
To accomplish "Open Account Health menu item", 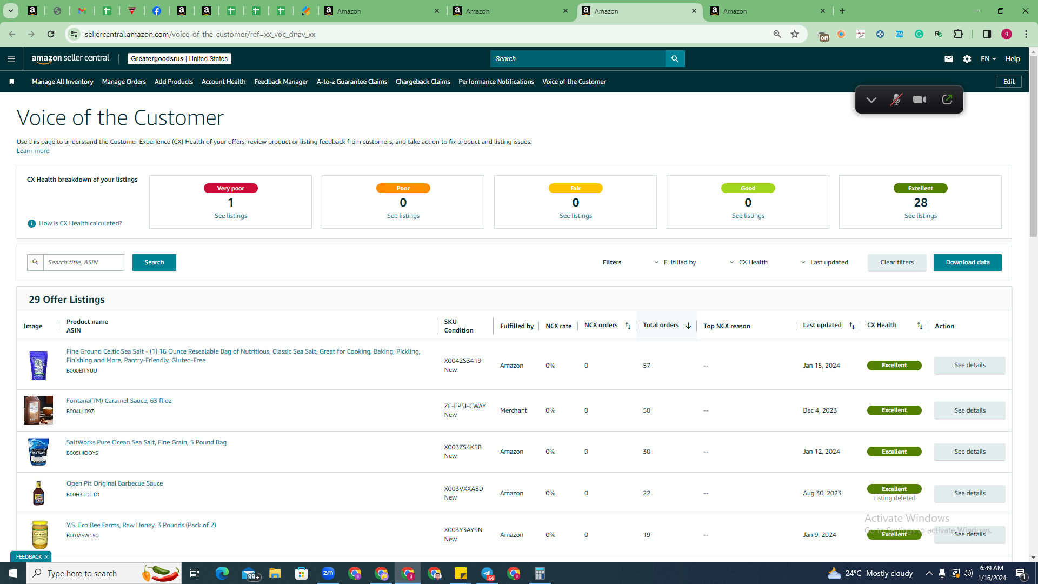I will pyautogui.click(x=223, y=82).
